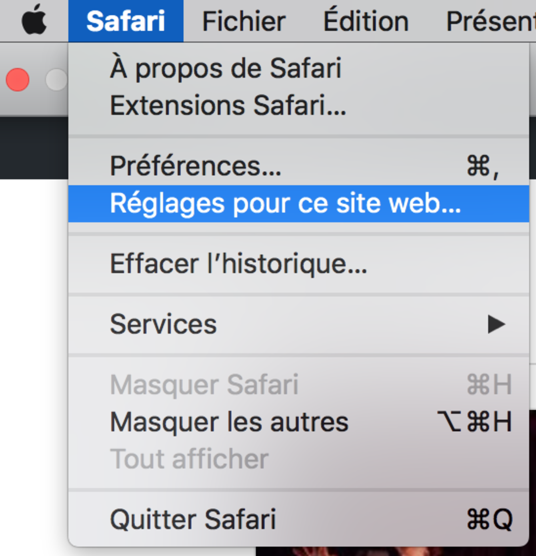
Task: Select Masquer les autres
Action: tap(230, 421)
